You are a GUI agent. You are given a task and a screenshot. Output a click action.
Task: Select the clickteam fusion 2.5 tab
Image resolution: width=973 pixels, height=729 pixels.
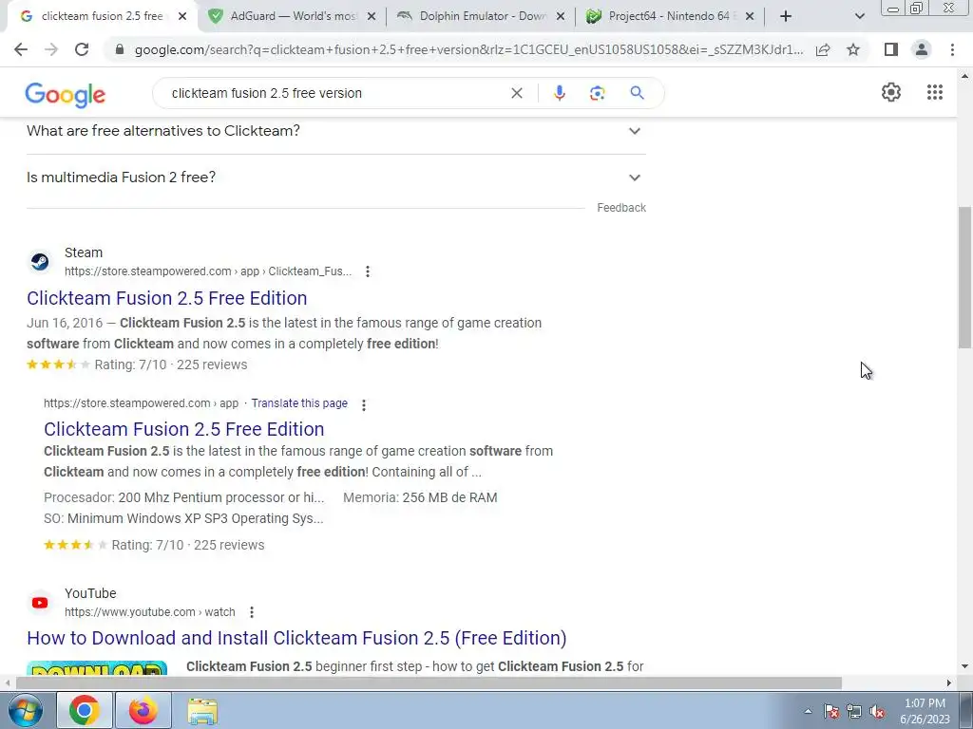point(101,16)
